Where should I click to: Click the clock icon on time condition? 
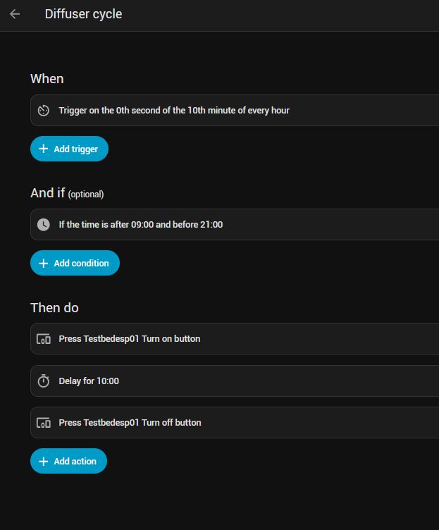44,225
